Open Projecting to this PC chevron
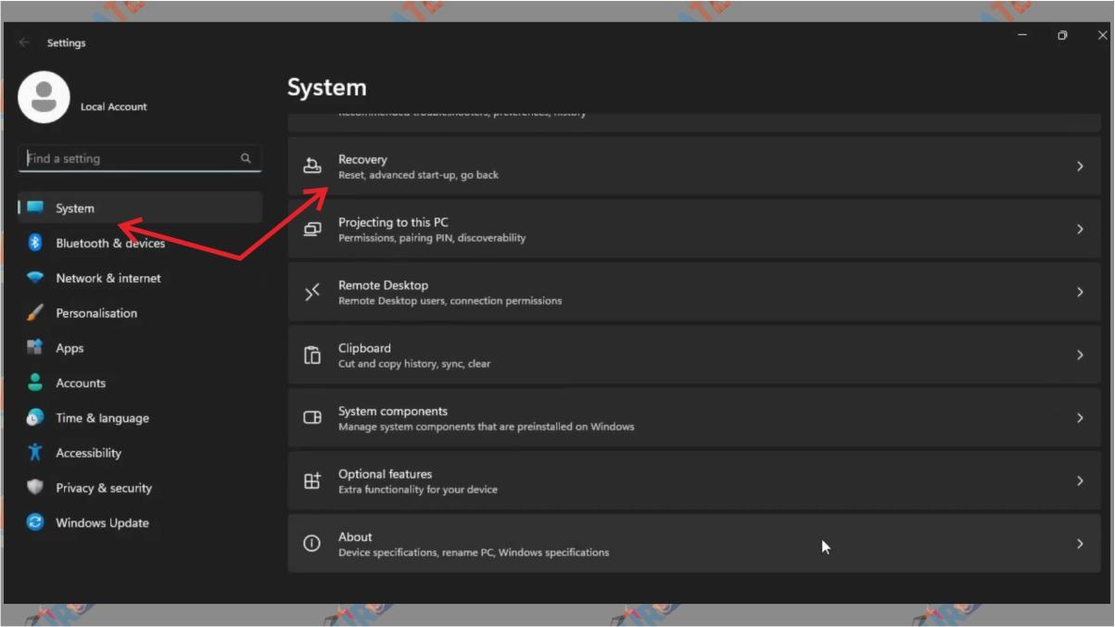Image resolution: width=1115 pixels, height=627 pixels. point(1080,230)
